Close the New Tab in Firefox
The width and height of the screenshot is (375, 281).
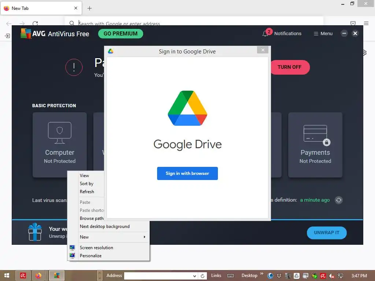[76, 8]
